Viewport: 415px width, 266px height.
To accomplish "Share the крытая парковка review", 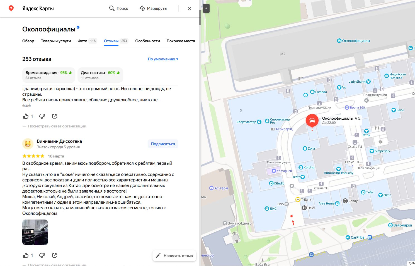I will (54, 116).
